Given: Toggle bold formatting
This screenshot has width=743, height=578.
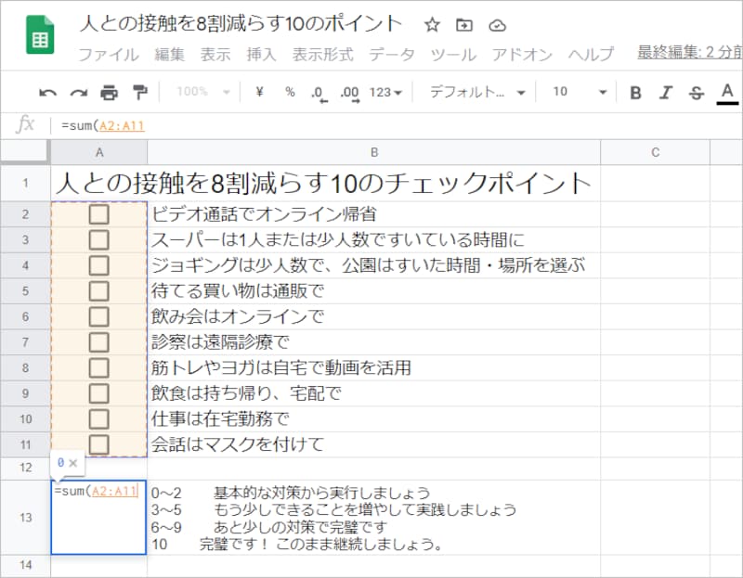Looking at the screenshot, I should [x=635, y=93].
